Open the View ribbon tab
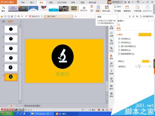 [x=82, y=2]
